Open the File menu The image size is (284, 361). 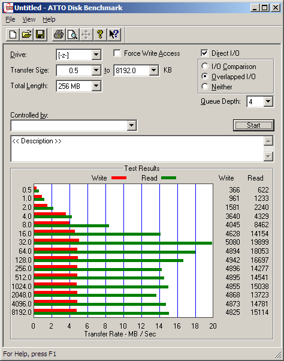[10, 19]
